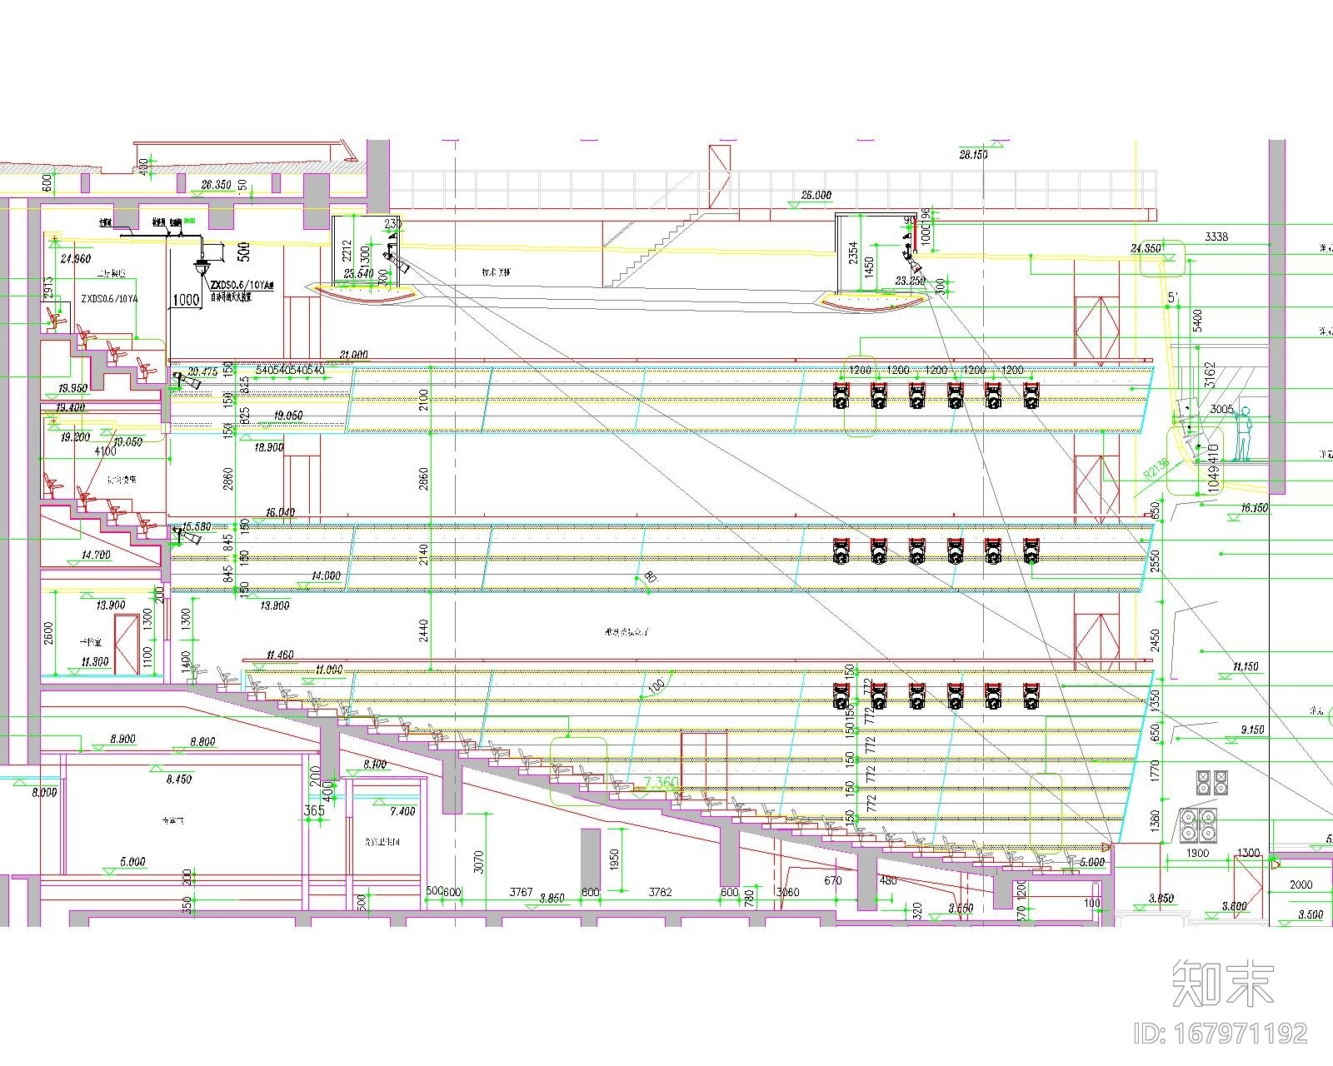Select the 18.900 elevation label
Screen dimensions: 1333x1066
coord(268,447)
